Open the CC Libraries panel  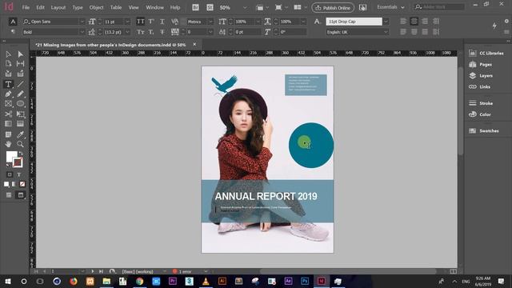(486, 54)
